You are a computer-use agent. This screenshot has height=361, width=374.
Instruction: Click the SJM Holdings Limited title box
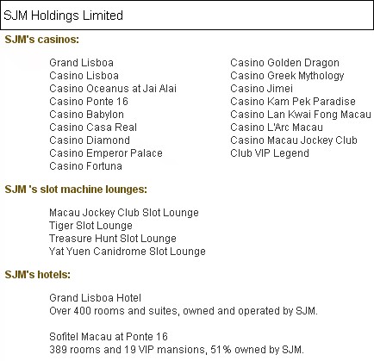pyautogui.click(x=187, y=16)
